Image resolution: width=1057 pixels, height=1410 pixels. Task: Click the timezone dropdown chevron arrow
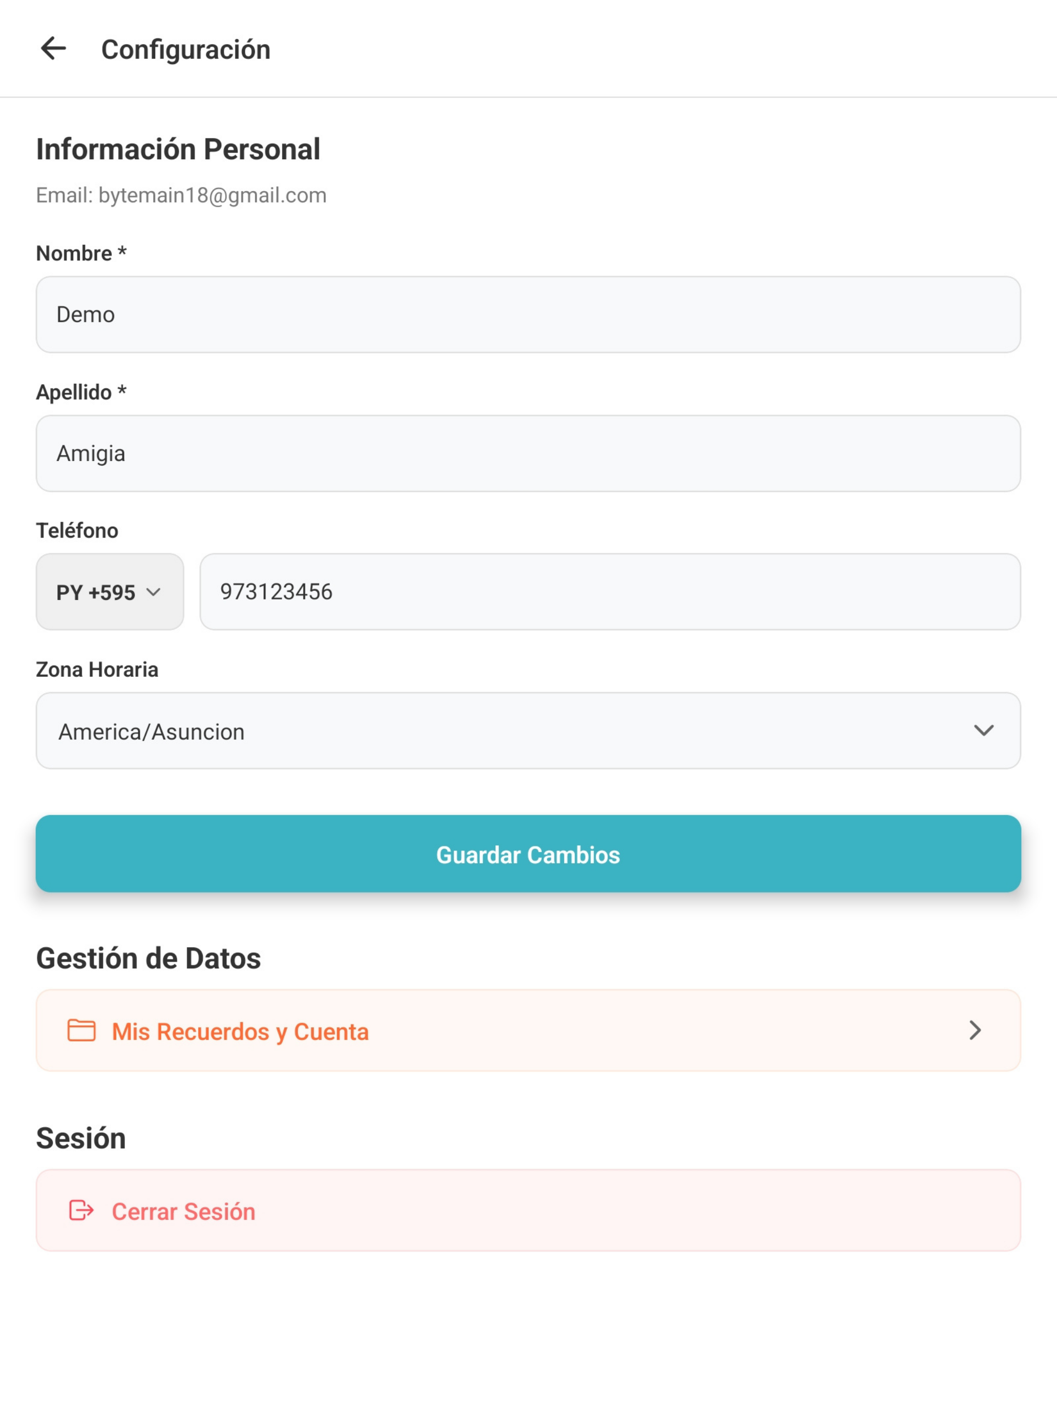984,731
